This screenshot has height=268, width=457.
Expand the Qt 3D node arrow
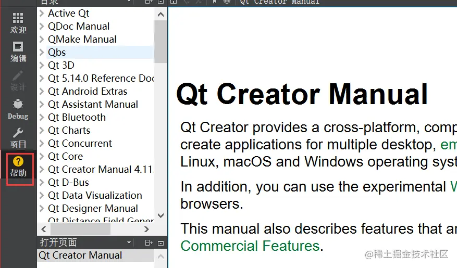42,65
